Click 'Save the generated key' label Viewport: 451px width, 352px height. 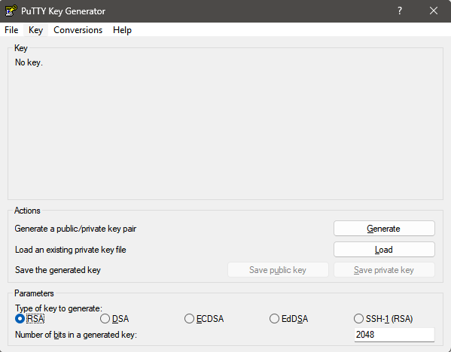click(58, 270)
